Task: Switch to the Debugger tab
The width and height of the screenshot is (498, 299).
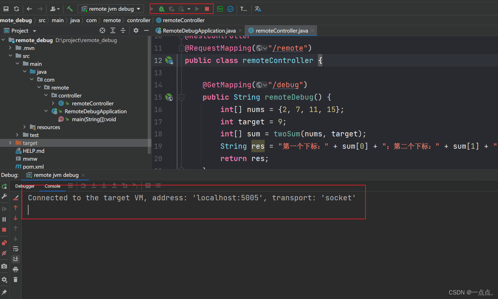Action: point(25,186)
